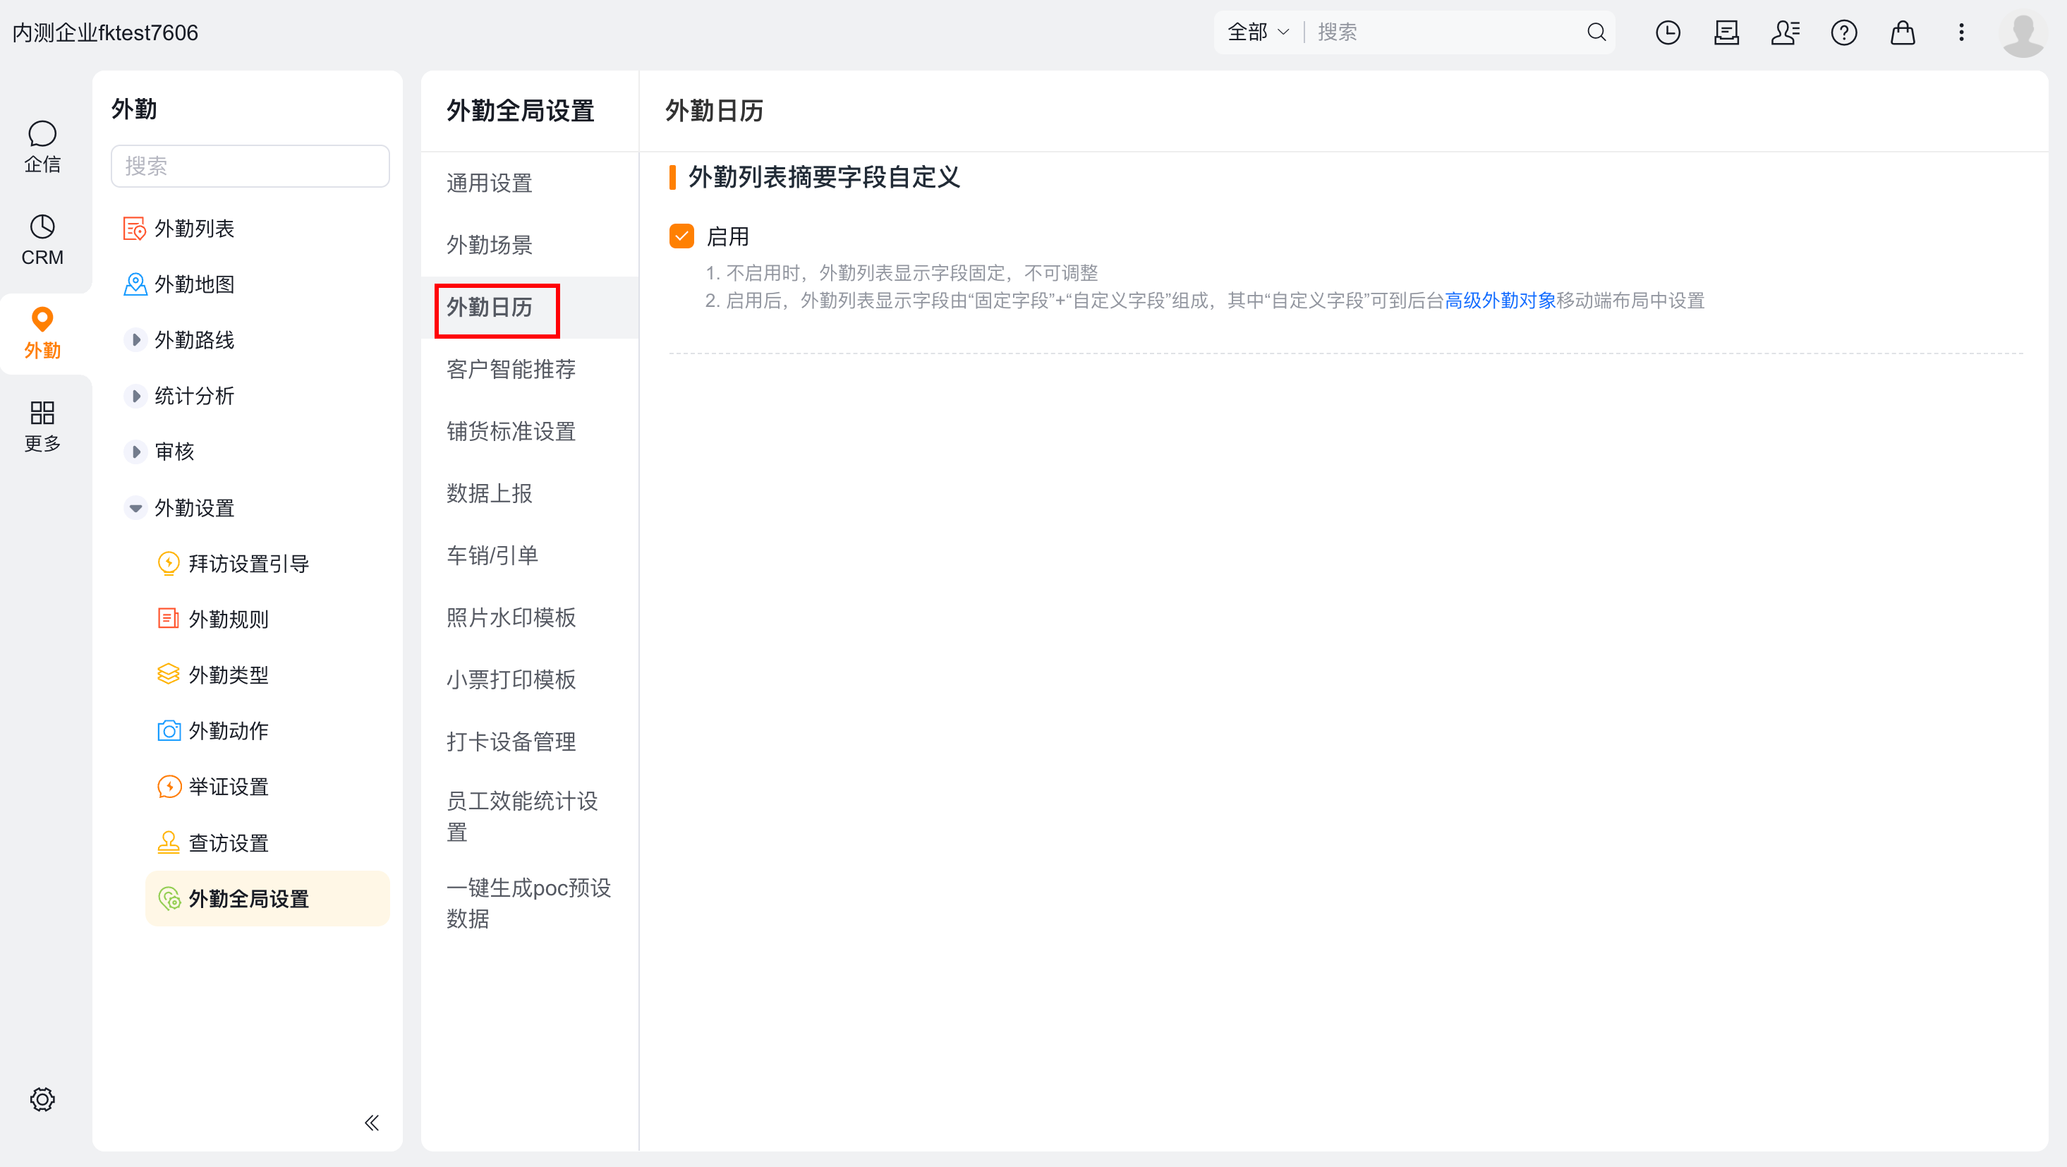
Task: Select 外勤全局设置 in the navigation
Action: click(x=267, y=899)
